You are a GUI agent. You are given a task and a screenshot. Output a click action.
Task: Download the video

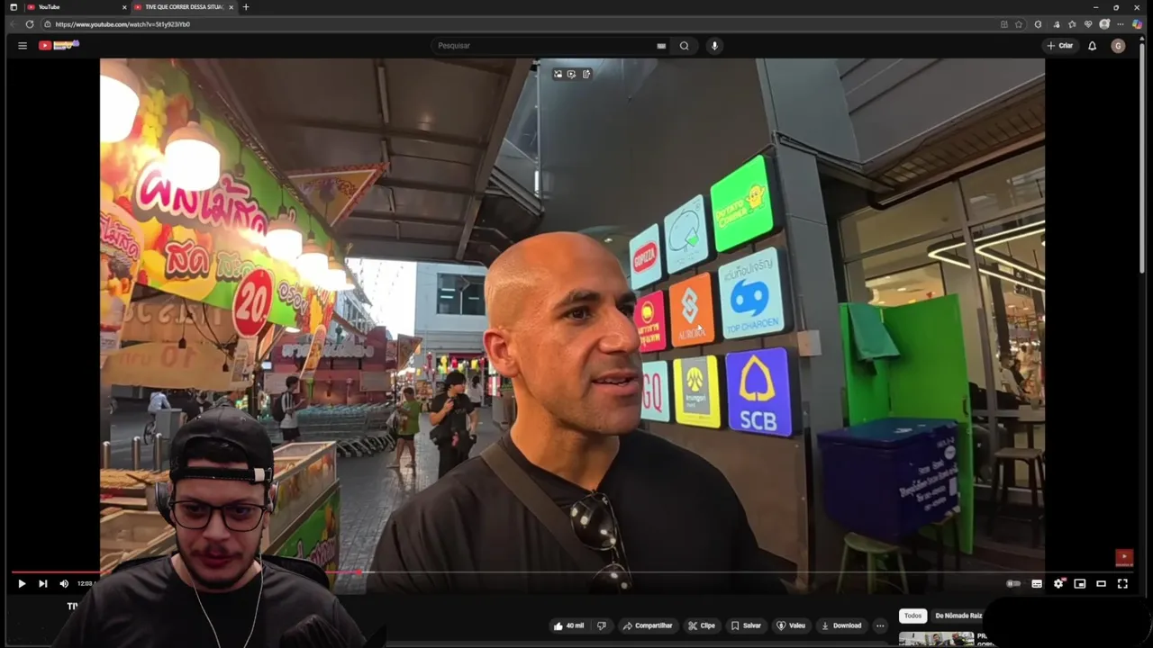tap(841, 625)
